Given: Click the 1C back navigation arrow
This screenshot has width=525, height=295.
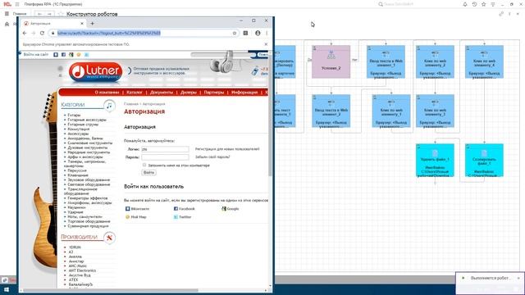Looking at the screenshot, I should point(40,14).
